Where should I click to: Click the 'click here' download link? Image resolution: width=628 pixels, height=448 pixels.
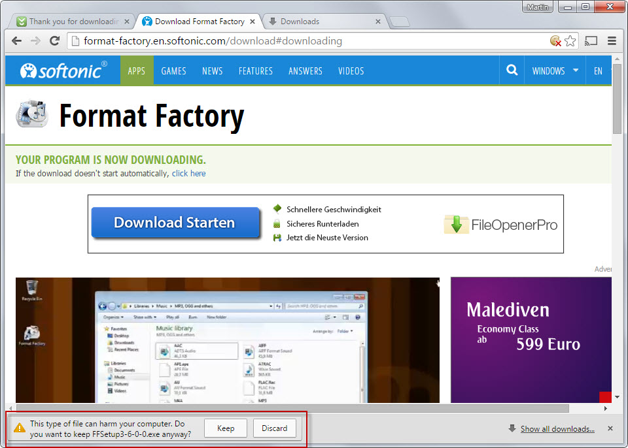[x=188, y=173]
